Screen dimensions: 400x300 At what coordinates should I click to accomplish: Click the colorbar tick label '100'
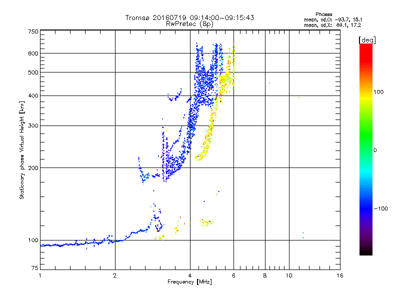(x=378, y=92)
